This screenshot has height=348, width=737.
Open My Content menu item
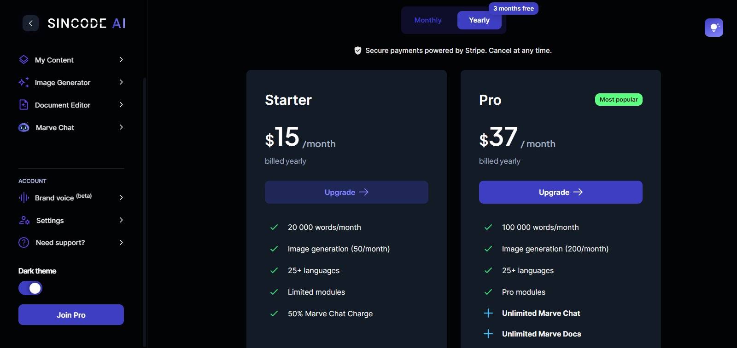point(71,60)
